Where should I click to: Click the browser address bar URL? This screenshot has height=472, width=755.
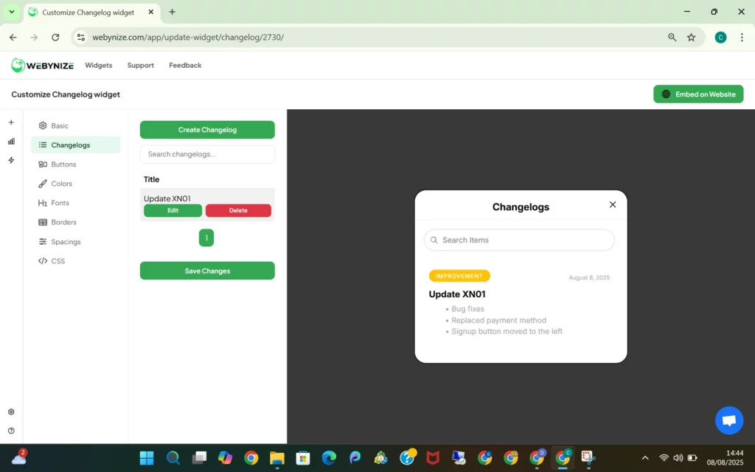tap(188, 37)
